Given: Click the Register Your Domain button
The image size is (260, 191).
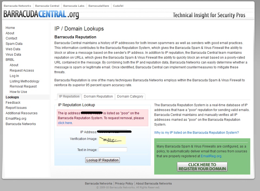Looking at the screenshot, I should point(202,167).
